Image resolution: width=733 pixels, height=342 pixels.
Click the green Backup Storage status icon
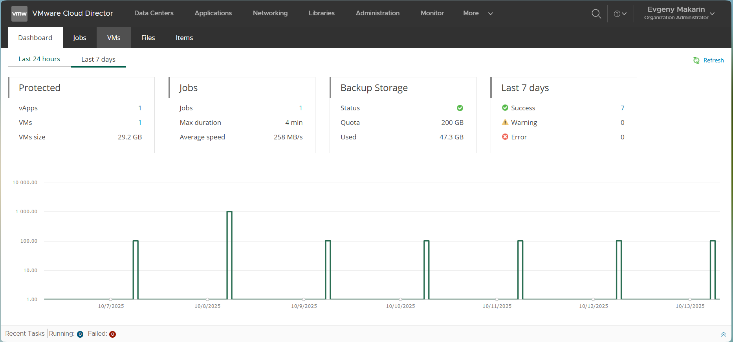pos(460,108)
